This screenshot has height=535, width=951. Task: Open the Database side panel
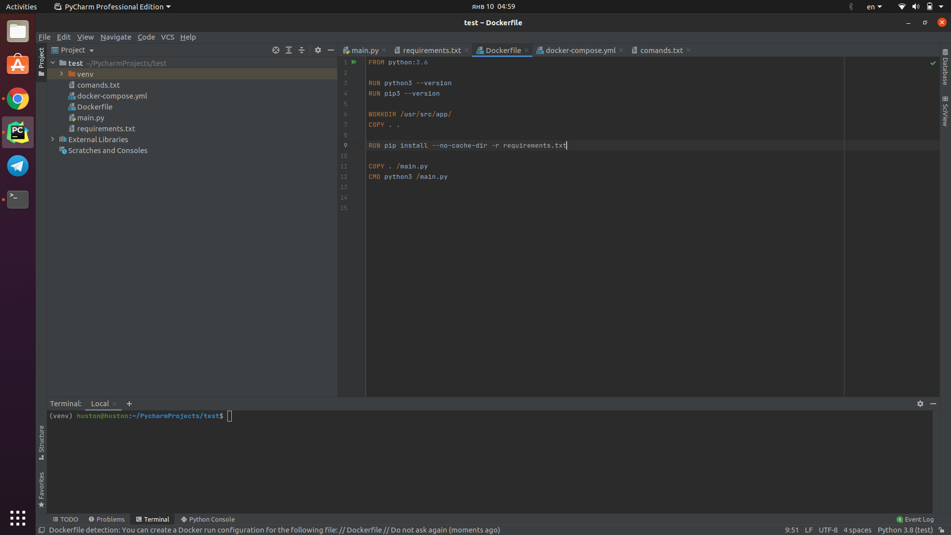tap(945, 67)
